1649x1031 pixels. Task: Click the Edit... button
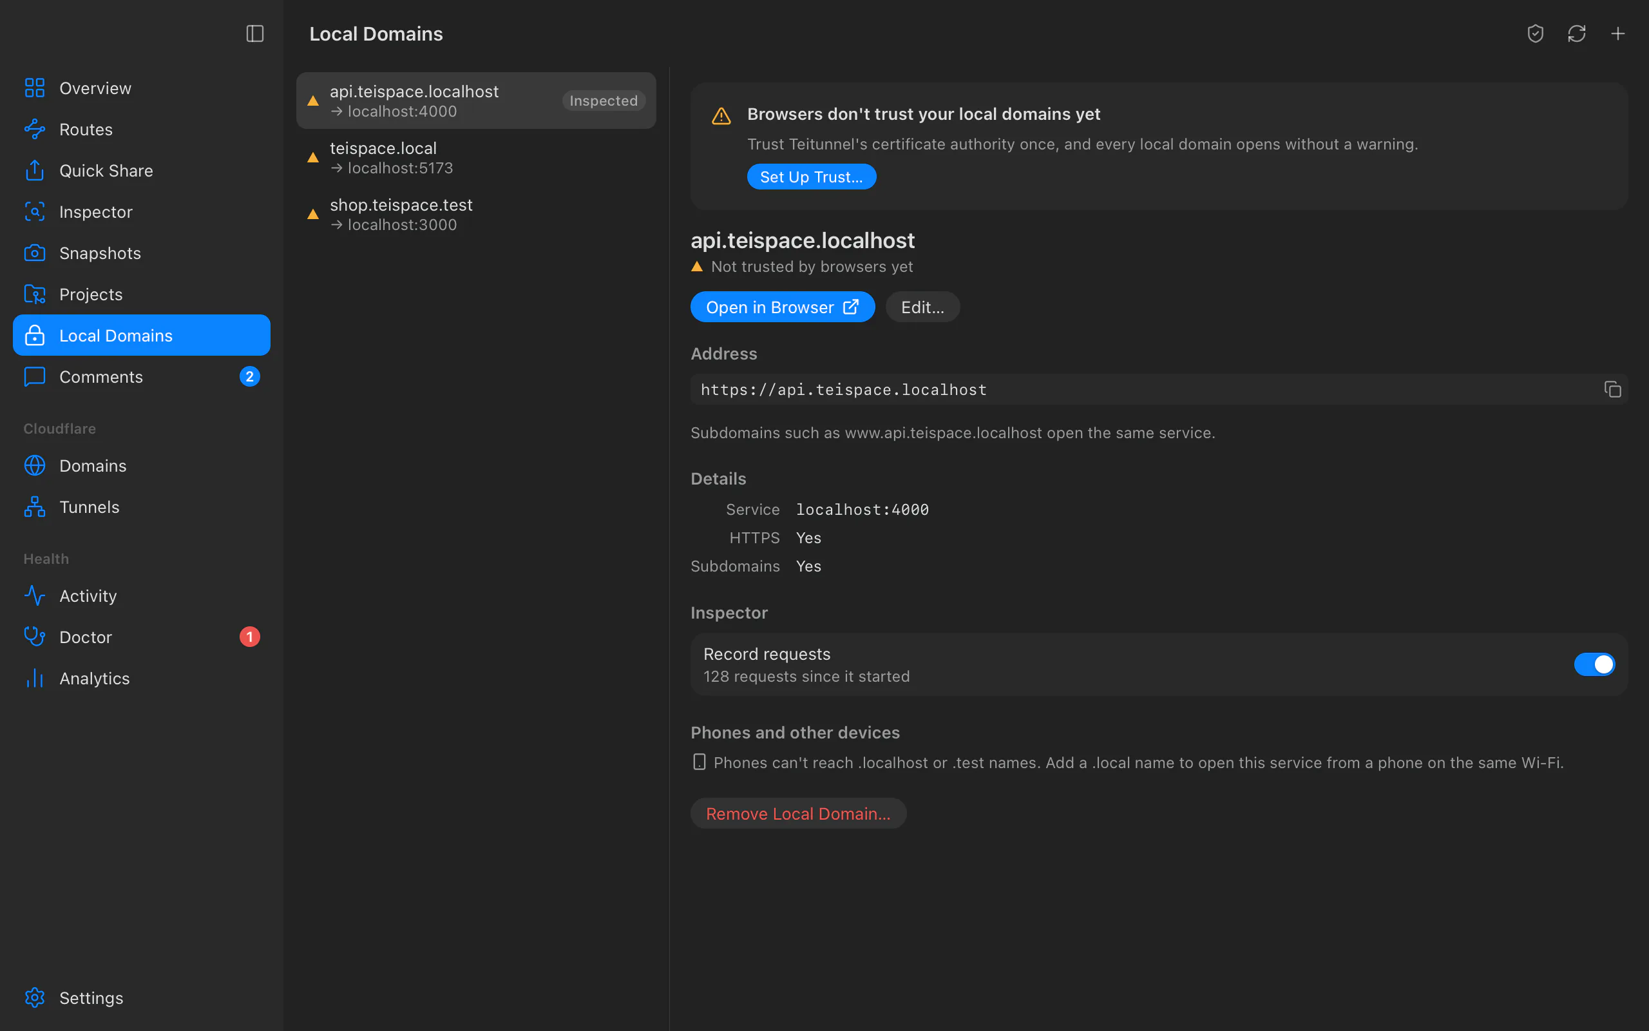coord(922,307)
